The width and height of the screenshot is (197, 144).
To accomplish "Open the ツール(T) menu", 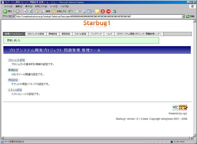I will point(53,6).
